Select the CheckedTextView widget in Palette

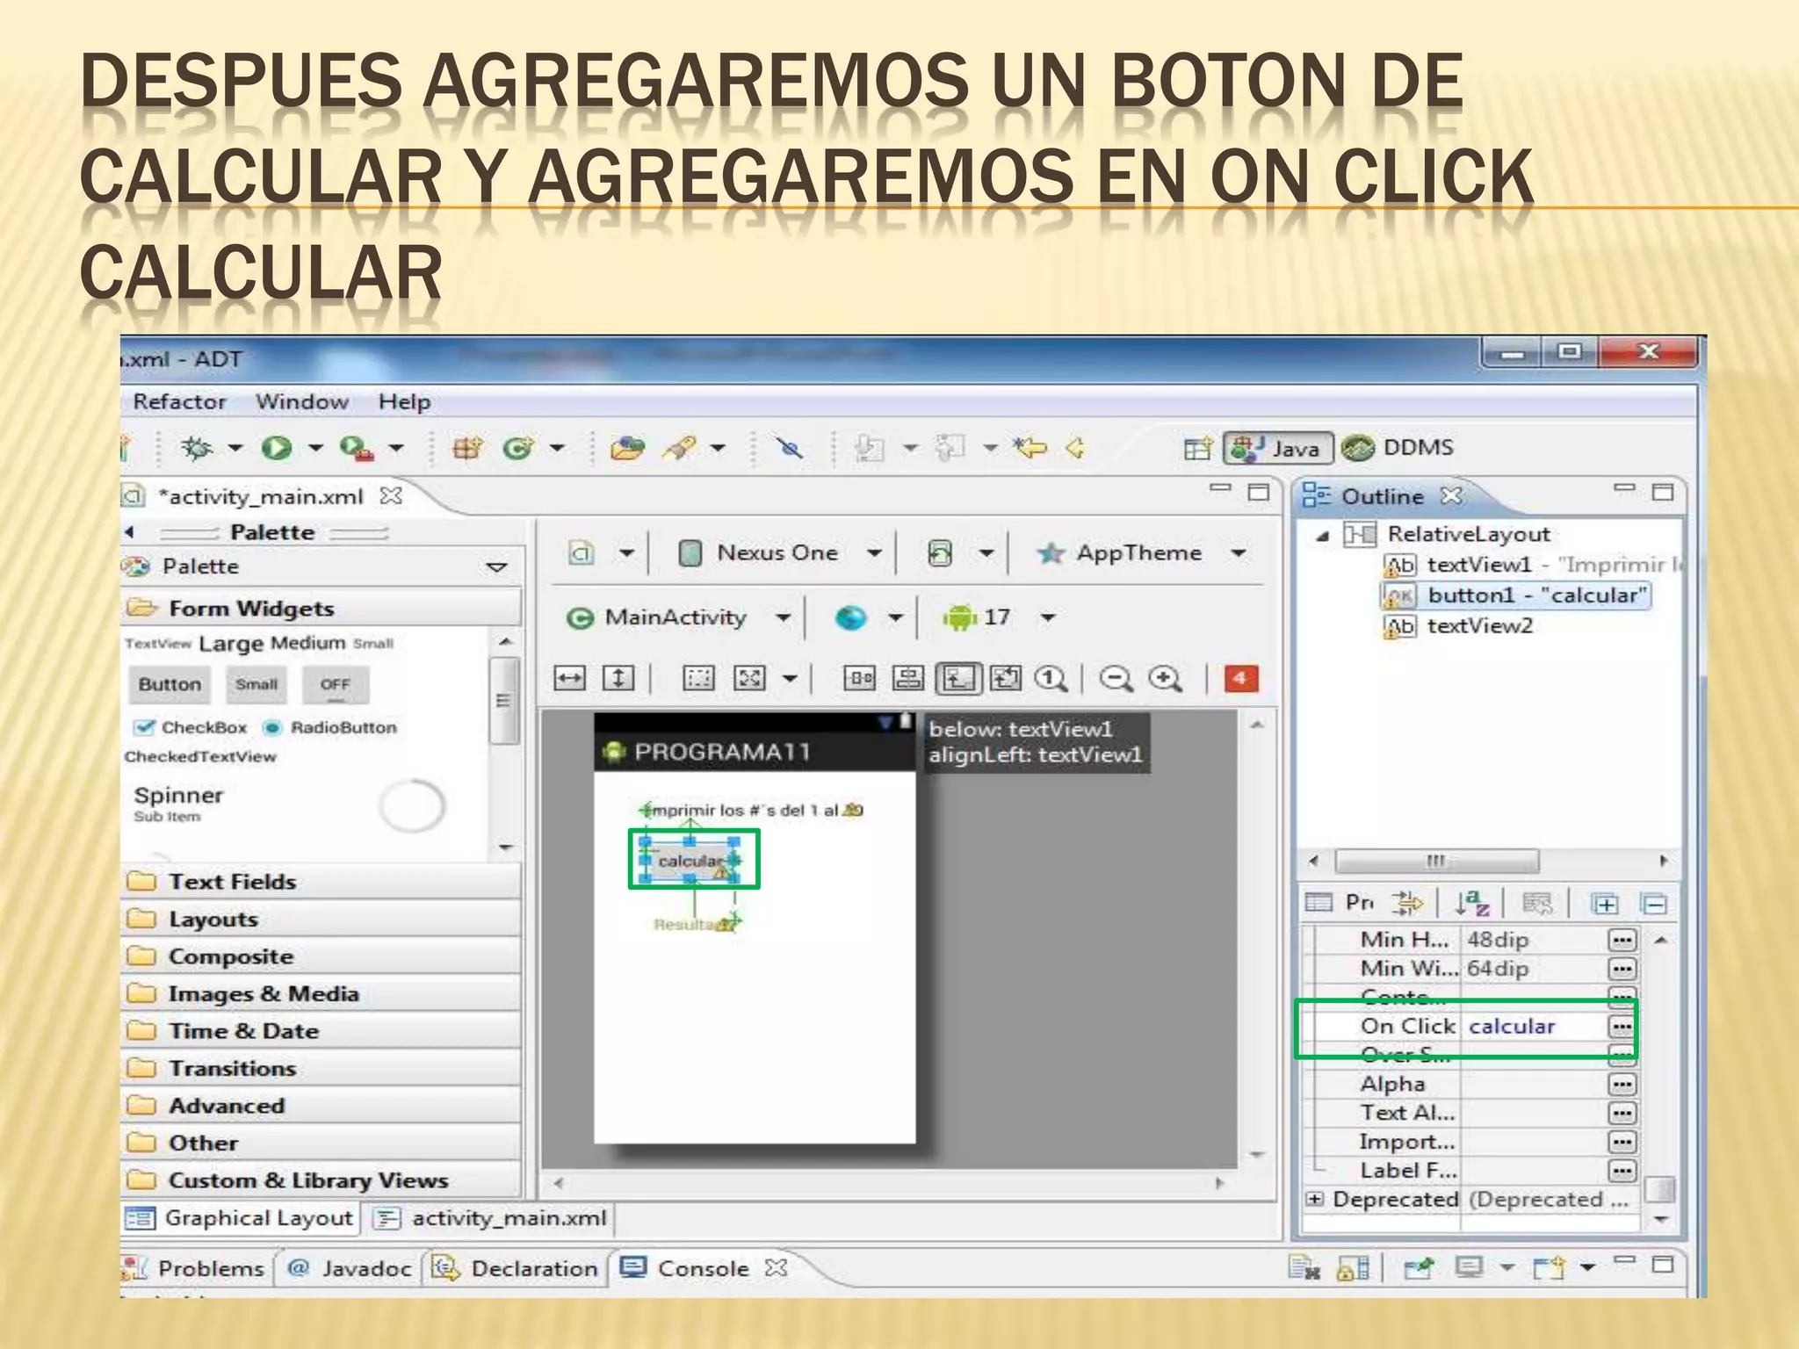tap(200, 756)
